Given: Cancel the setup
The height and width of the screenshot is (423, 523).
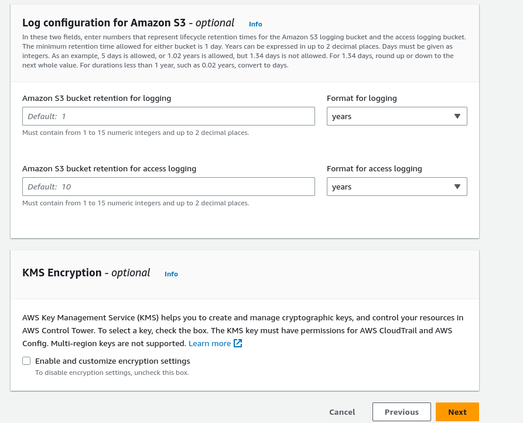Looking at the screenshot, I should pyautogui.click(x=342, y=412).
